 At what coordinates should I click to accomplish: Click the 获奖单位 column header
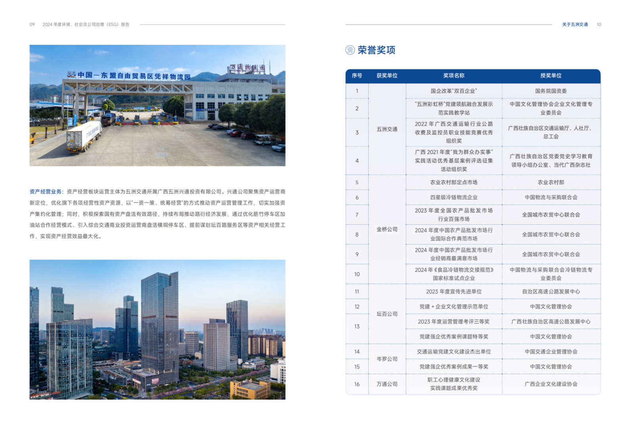387,76
